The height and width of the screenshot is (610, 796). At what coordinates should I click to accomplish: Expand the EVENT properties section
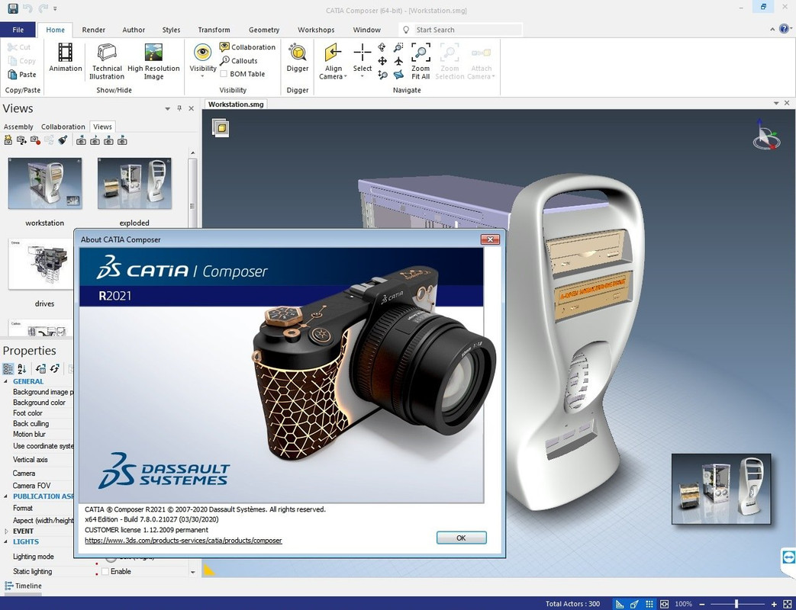6,531
